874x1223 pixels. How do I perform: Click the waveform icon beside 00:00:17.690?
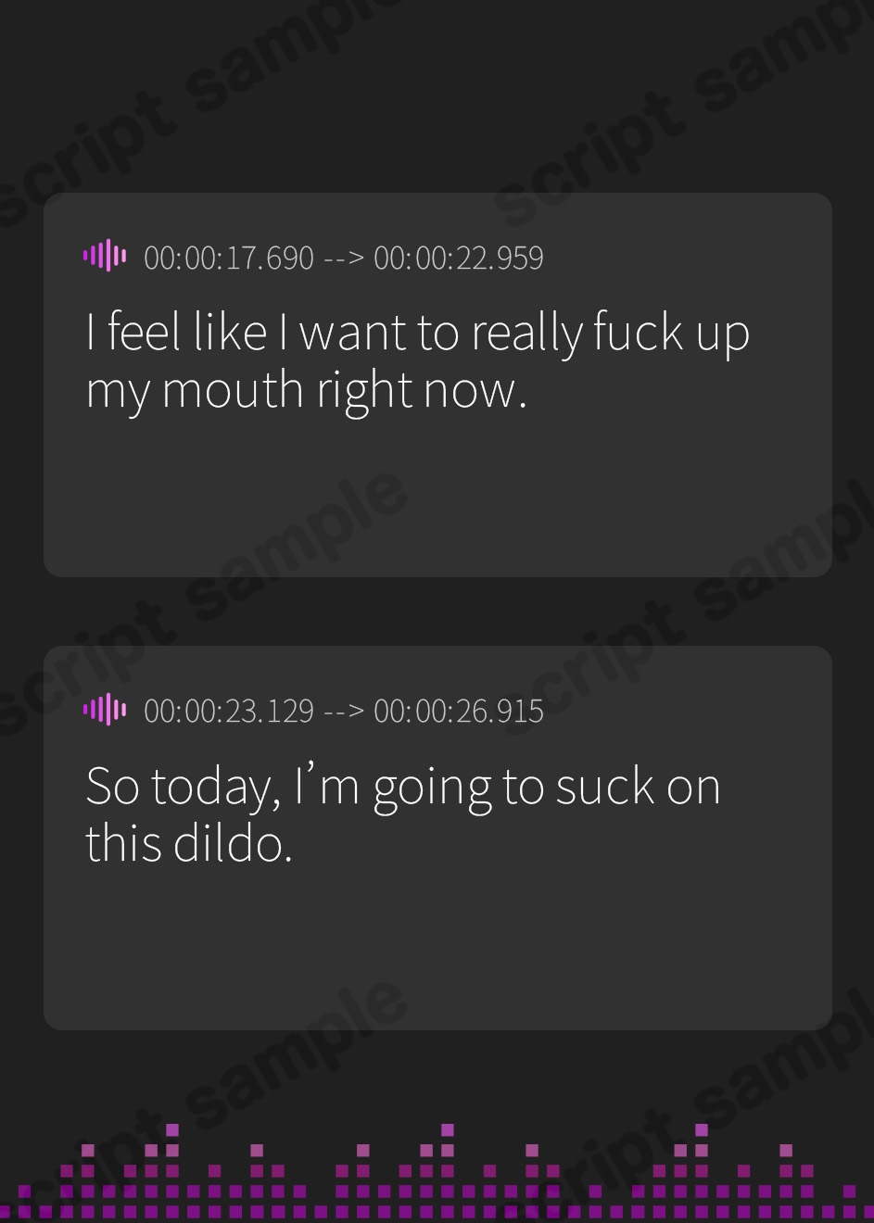105,255
